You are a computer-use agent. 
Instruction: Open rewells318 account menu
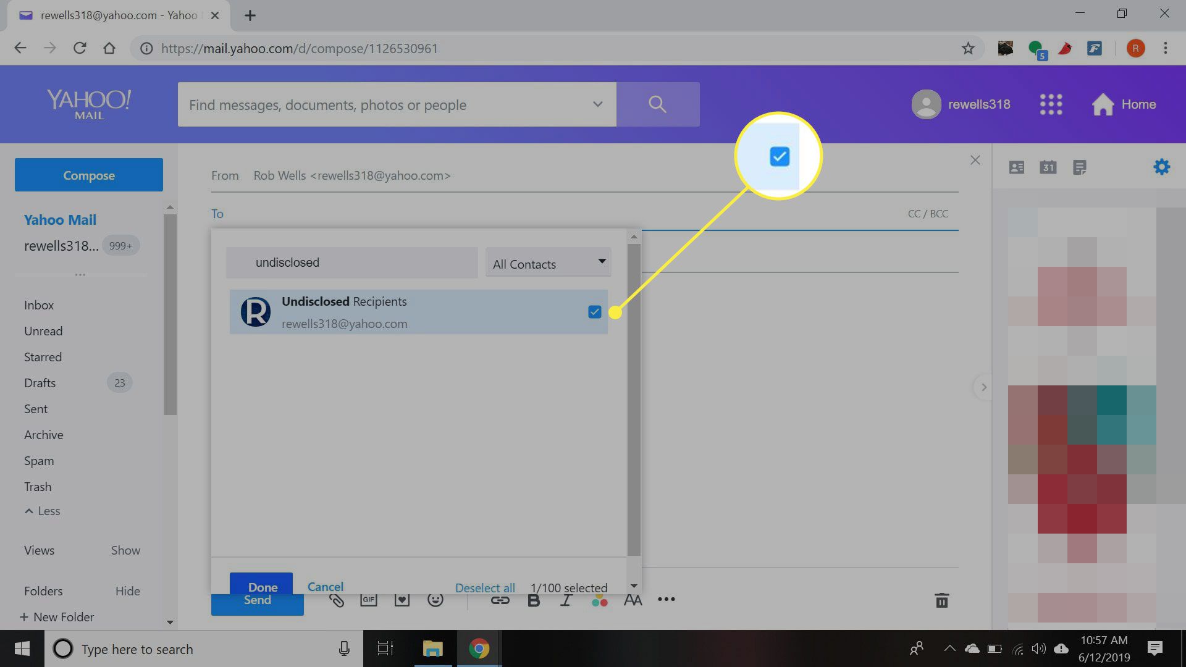click(961, 104)
